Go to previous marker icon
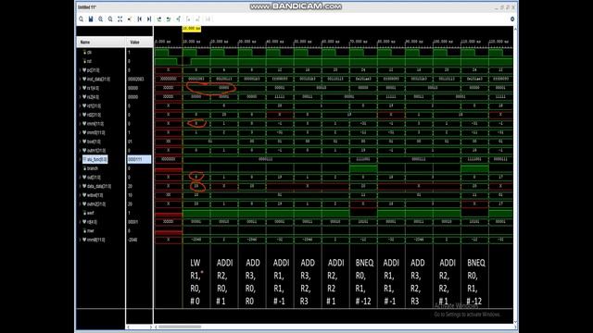This screenshot has height=333, width=593. pos(188,18)
